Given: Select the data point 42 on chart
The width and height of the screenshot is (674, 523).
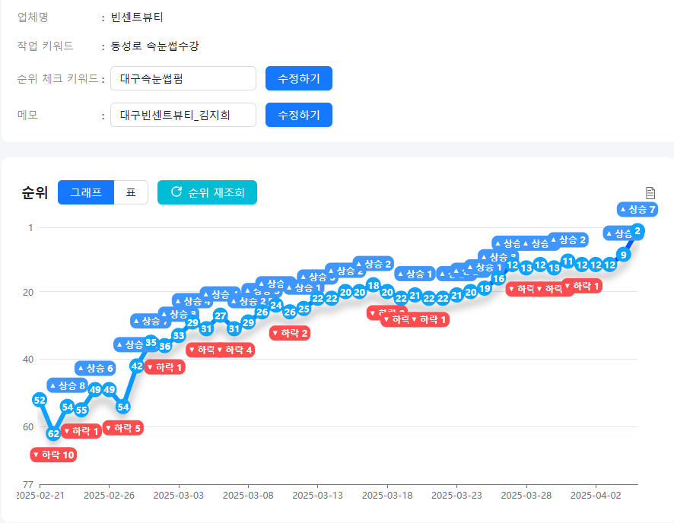Looking at the screenshot, I should (x=137, y=366).
